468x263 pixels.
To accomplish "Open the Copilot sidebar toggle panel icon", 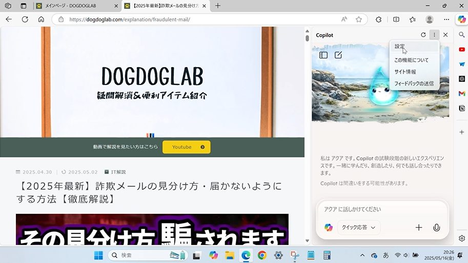I will click(x=323, y=55).
